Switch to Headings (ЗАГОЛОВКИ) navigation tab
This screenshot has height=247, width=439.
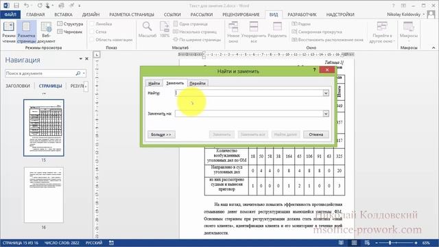18,86
